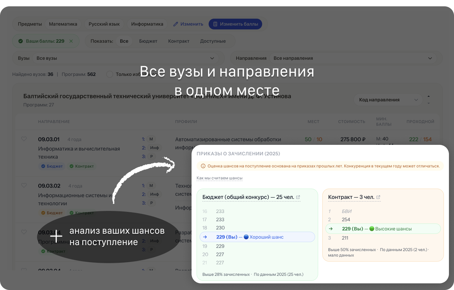The width and height of the screenshot is (454, 290).
Task: Select the pencil edit icon next to Изменить
Action: [175, 24]
